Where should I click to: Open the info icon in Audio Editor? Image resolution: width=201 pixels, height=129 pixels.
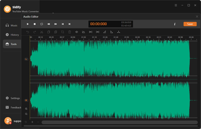175,24
